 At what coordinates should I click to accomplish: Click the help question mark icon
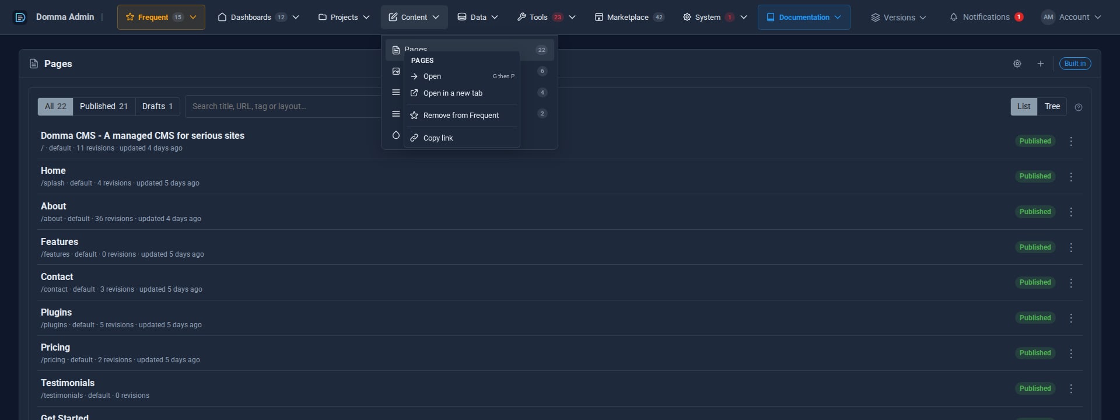click(1078, 107)
